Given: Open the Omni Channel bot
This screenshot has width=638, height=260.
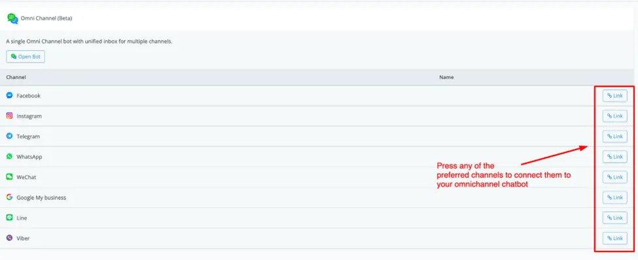Looking at the screenshot, I should point(26,57).
